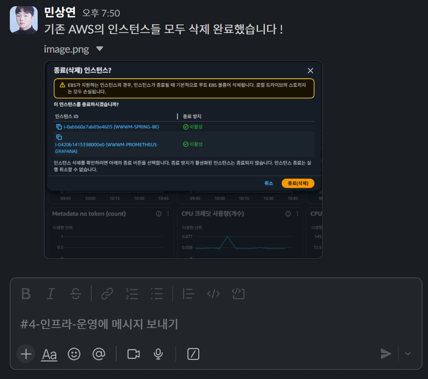Collapse the image.png attachment preview
This screenshot has height=379, width=428.
[x=100, y=49]
